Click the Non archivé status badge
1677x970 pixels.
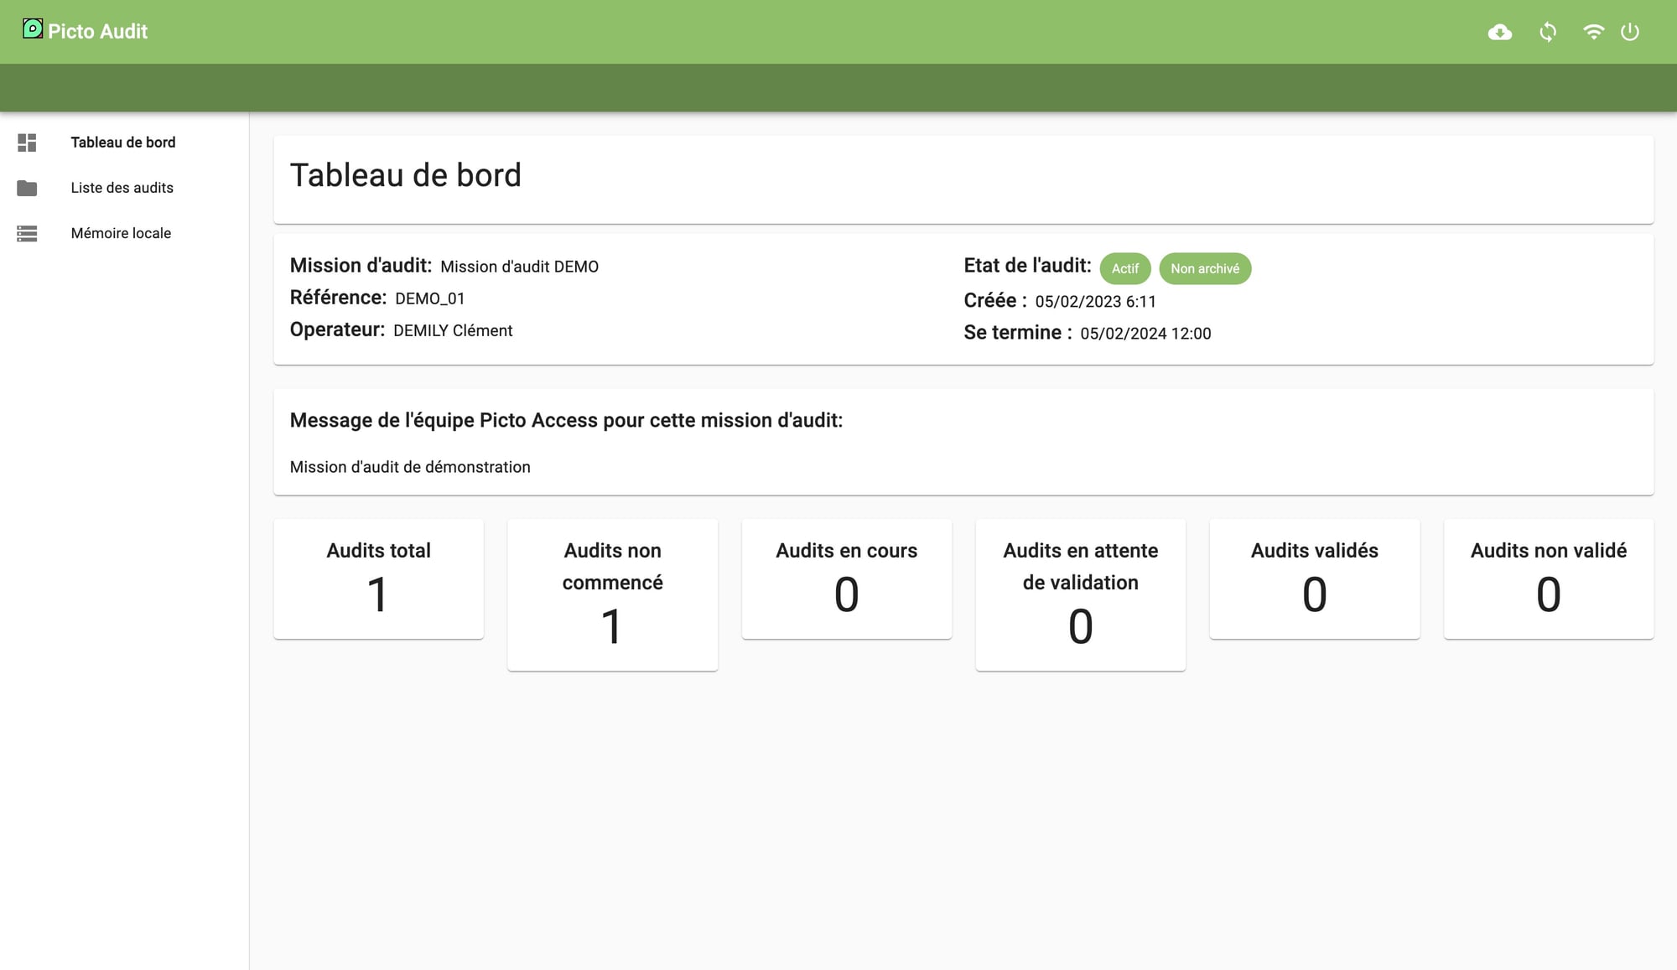pos(1204,268)
